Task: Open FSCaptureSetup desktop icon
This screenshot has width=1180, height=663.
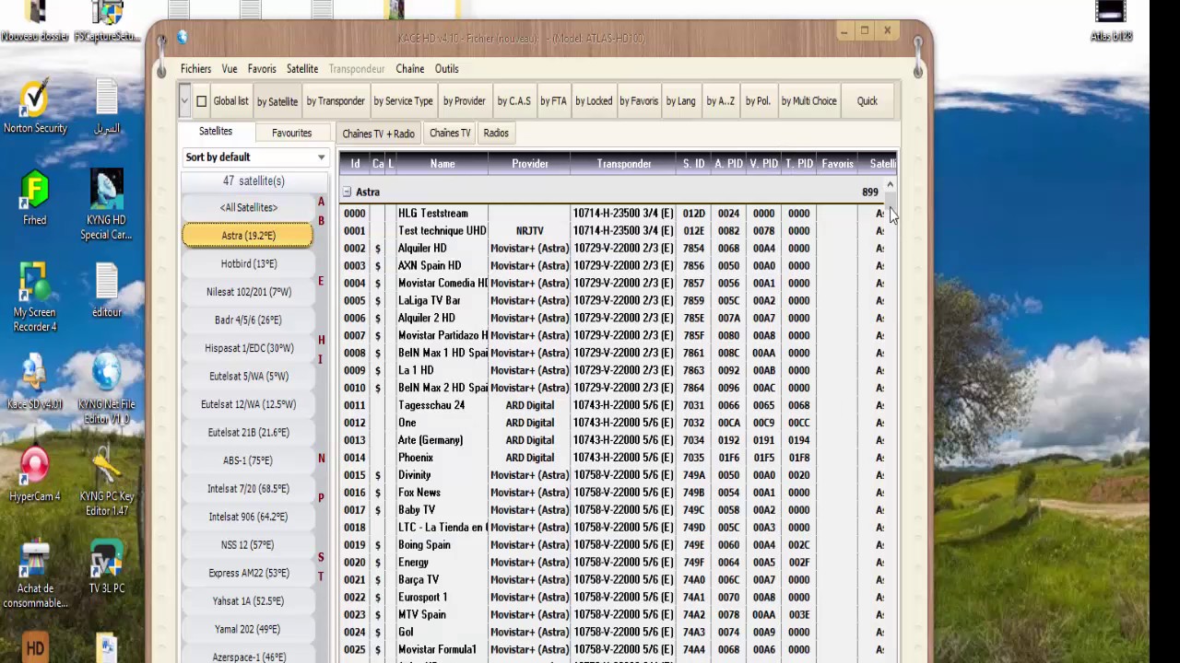Action: [x=107, y=22]
